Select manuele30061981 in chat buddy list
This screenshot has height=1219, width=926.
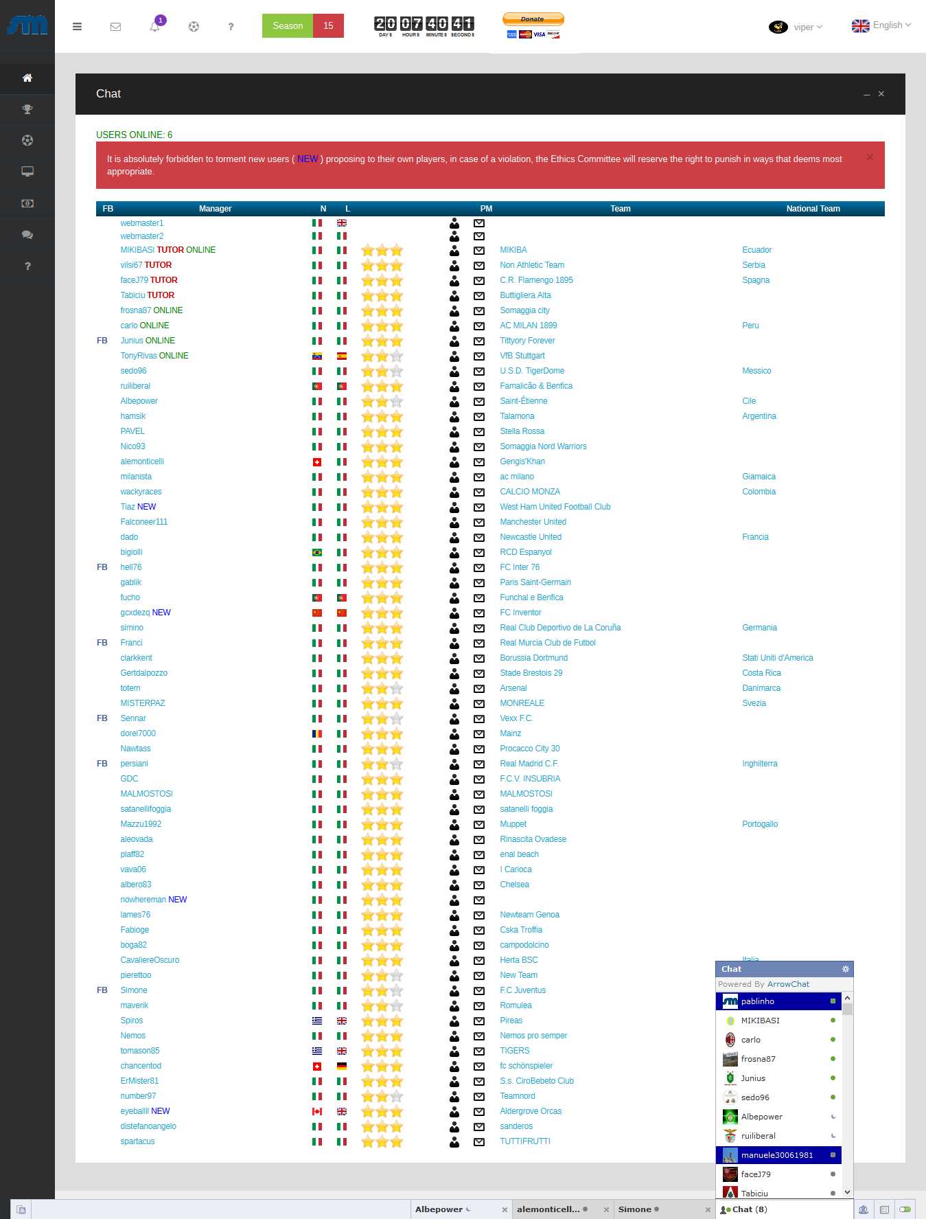click(778, 1155)
